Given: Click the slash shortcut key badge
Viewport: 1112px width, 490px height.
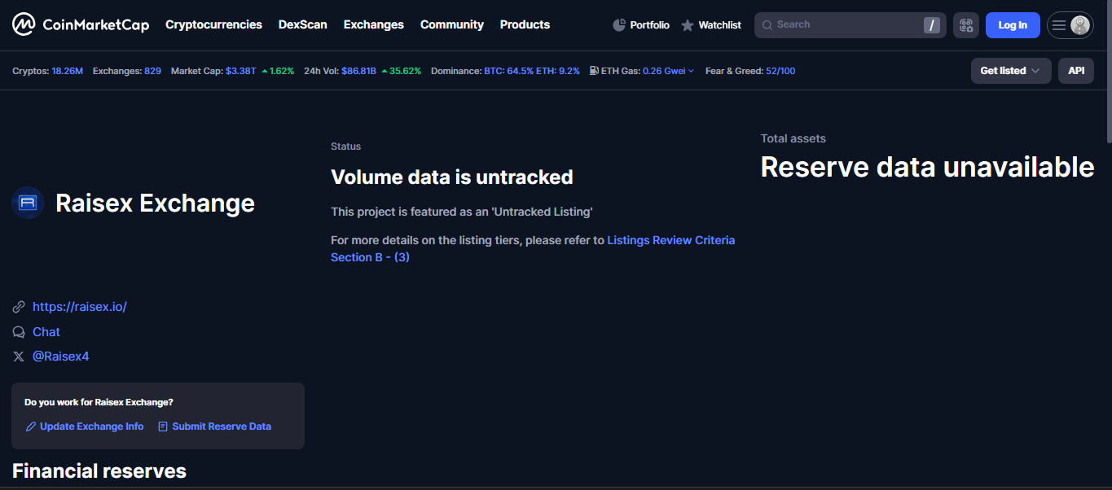Looking at the screenshot, I should (932, 25).
